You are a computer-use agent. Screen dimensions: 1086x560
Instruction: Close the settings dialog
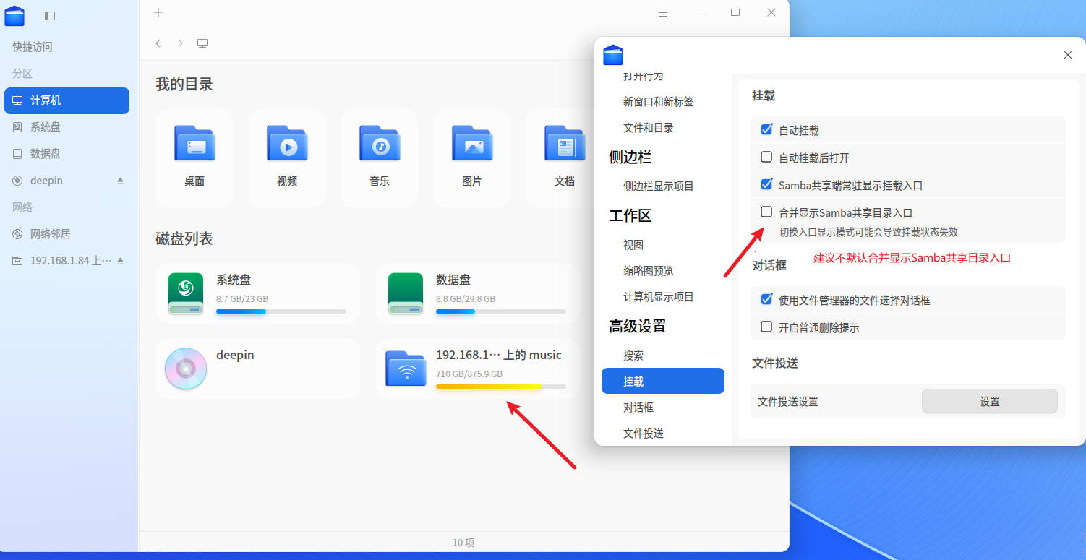coord(1068,55)
